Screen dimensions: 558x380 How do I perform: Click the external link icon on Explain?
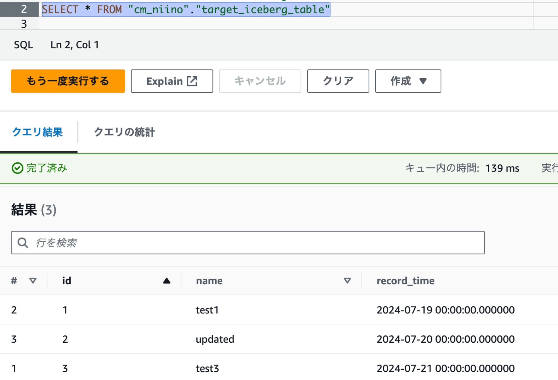(x=192, y=81)
